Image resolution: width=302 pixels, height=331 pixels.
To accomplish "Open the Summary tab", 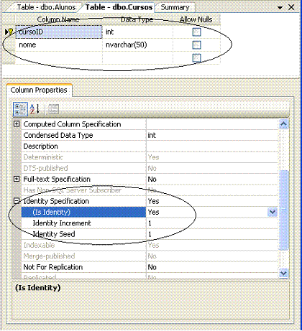I will pos(175,7).
